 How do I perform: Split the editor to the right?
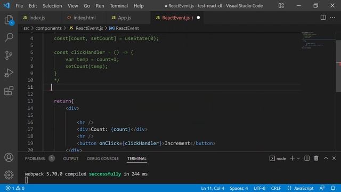pos(323,18)
